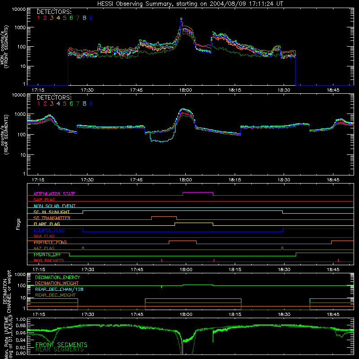
Task: Click the raised PARTICLE_FLAG interval near 18:00
Action: click(x=183, y=241)
